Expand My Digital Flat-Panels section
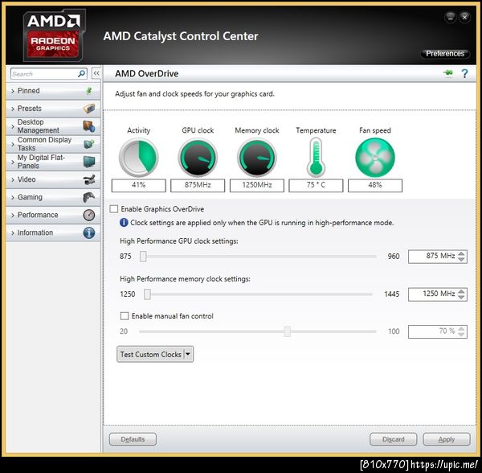482x473 pixels. point(53,162)
